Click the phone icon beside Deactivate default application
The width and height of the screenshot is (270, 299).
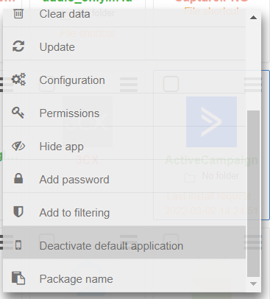(x=18, y=245)
